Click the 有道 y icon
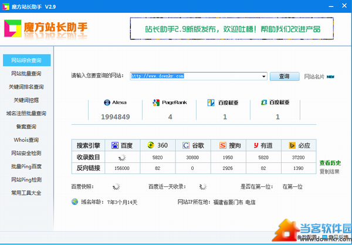Image resolution: width=352 pixels, height=245 pixels. tap(256, 145)
